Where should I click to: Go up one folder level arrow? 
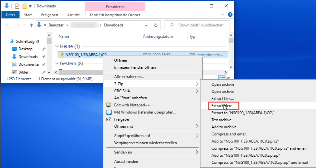[x=31, y=25]
